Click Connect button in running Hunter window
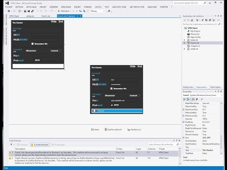This screenshot has height=170, width=227. pos(133,95)
